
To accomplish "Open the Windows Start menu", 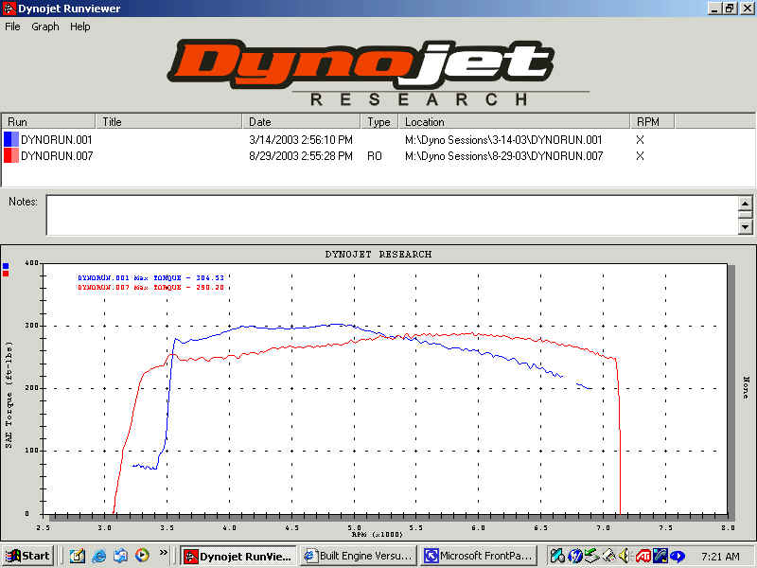I will (x=28, y=556).
